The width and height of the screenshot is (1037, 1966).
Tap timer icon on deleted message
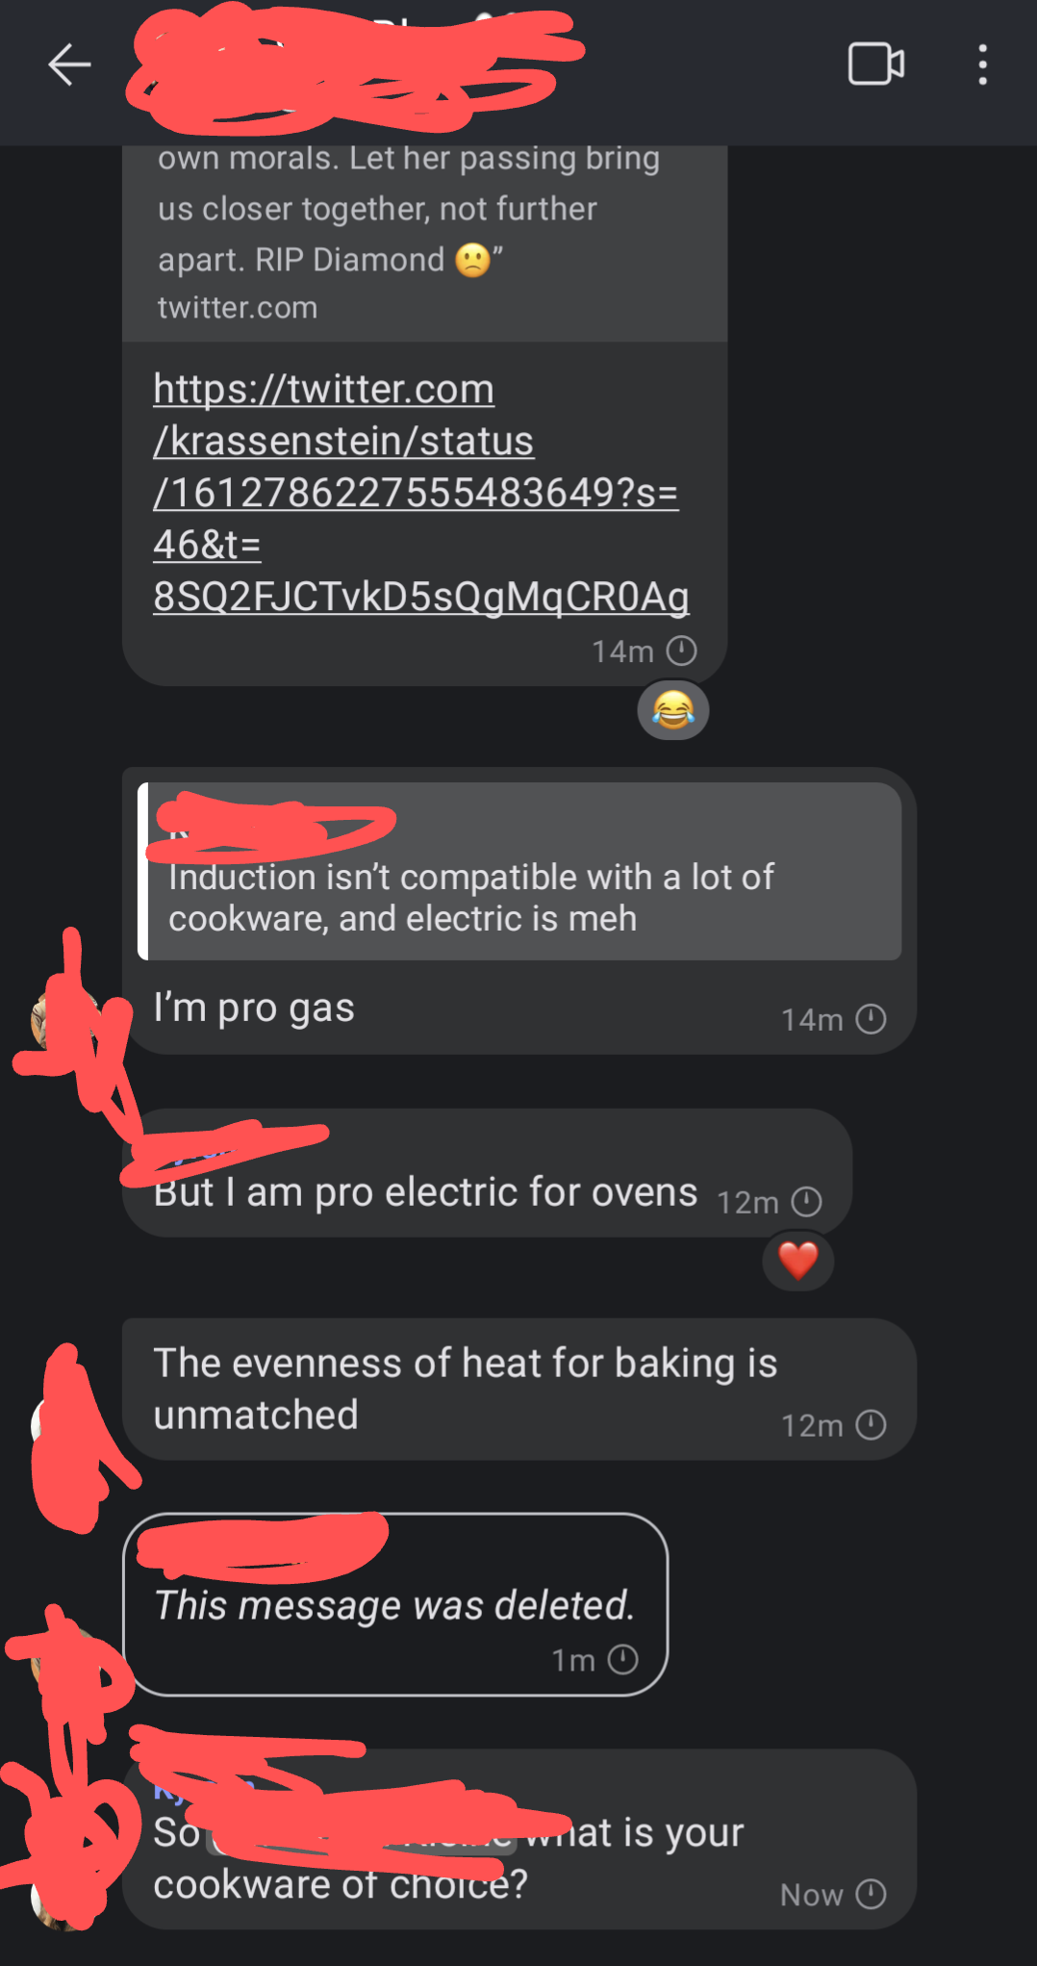point(623,1660)
